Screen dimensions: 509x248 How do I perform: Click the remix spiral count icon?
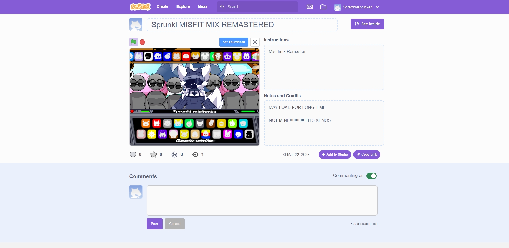[x=174, y=155]
